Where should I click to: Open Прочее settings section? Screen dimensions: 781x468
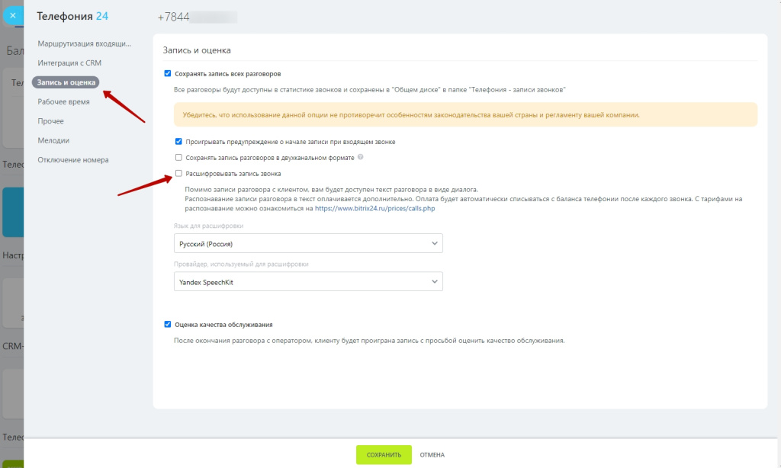pyautogui.click(x=50, y=121)
